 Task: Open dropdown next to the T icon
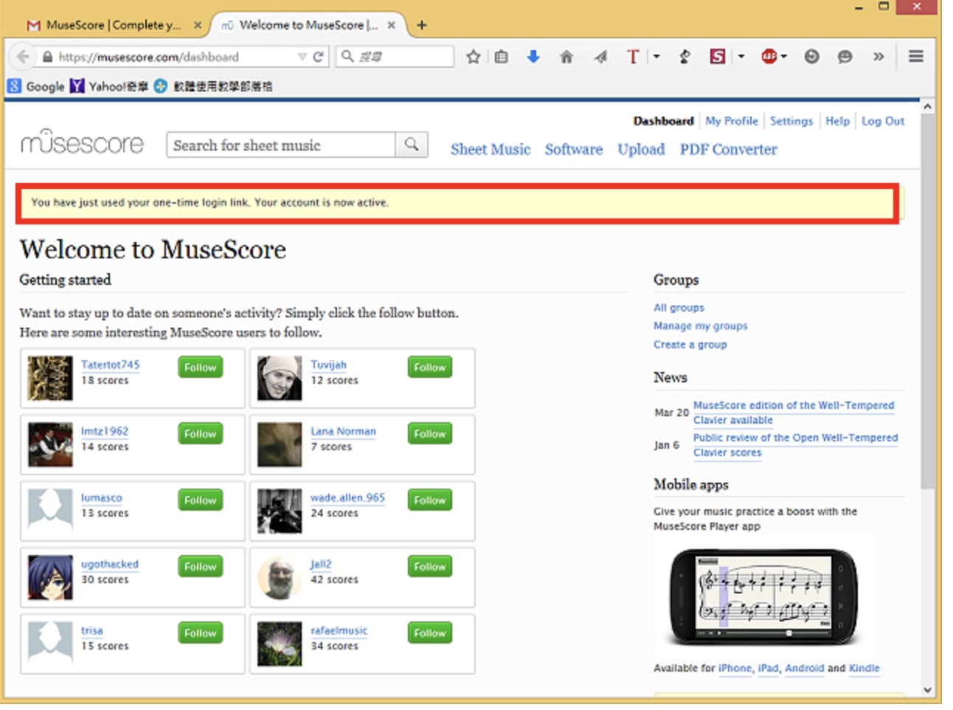pos(656,57)
